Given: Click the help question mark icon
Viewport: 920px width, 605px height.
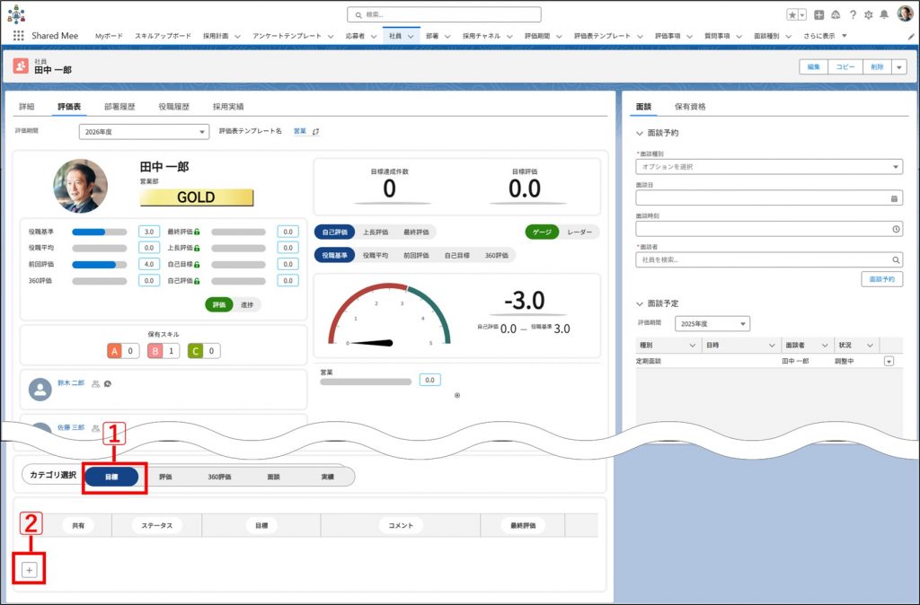Looking at the screenshot, I should [852, 14].
